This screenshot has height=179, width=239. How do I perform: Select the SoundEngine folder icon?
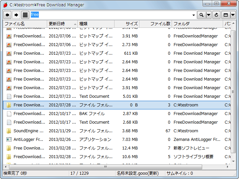9,131
